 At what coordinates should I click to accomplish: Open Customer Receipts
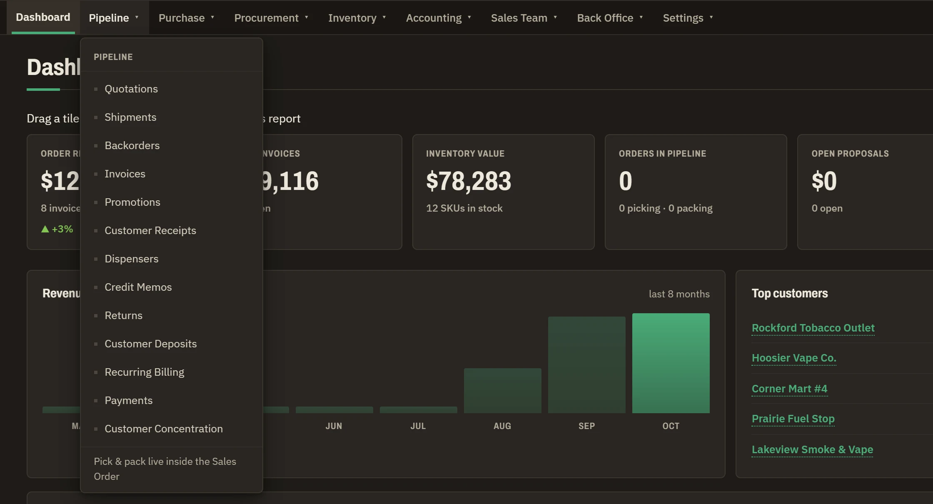click(171, 230)
